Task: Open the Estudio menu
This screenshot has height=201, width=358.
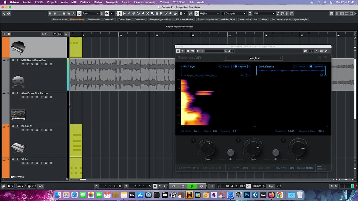Action: pyautogui.click(x=126, y=2)
